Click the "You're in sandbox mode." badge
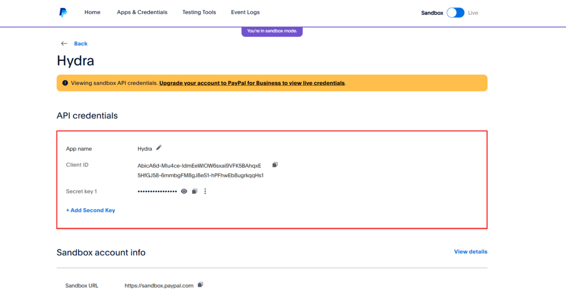Screen dimensions: 566x290 272,31
